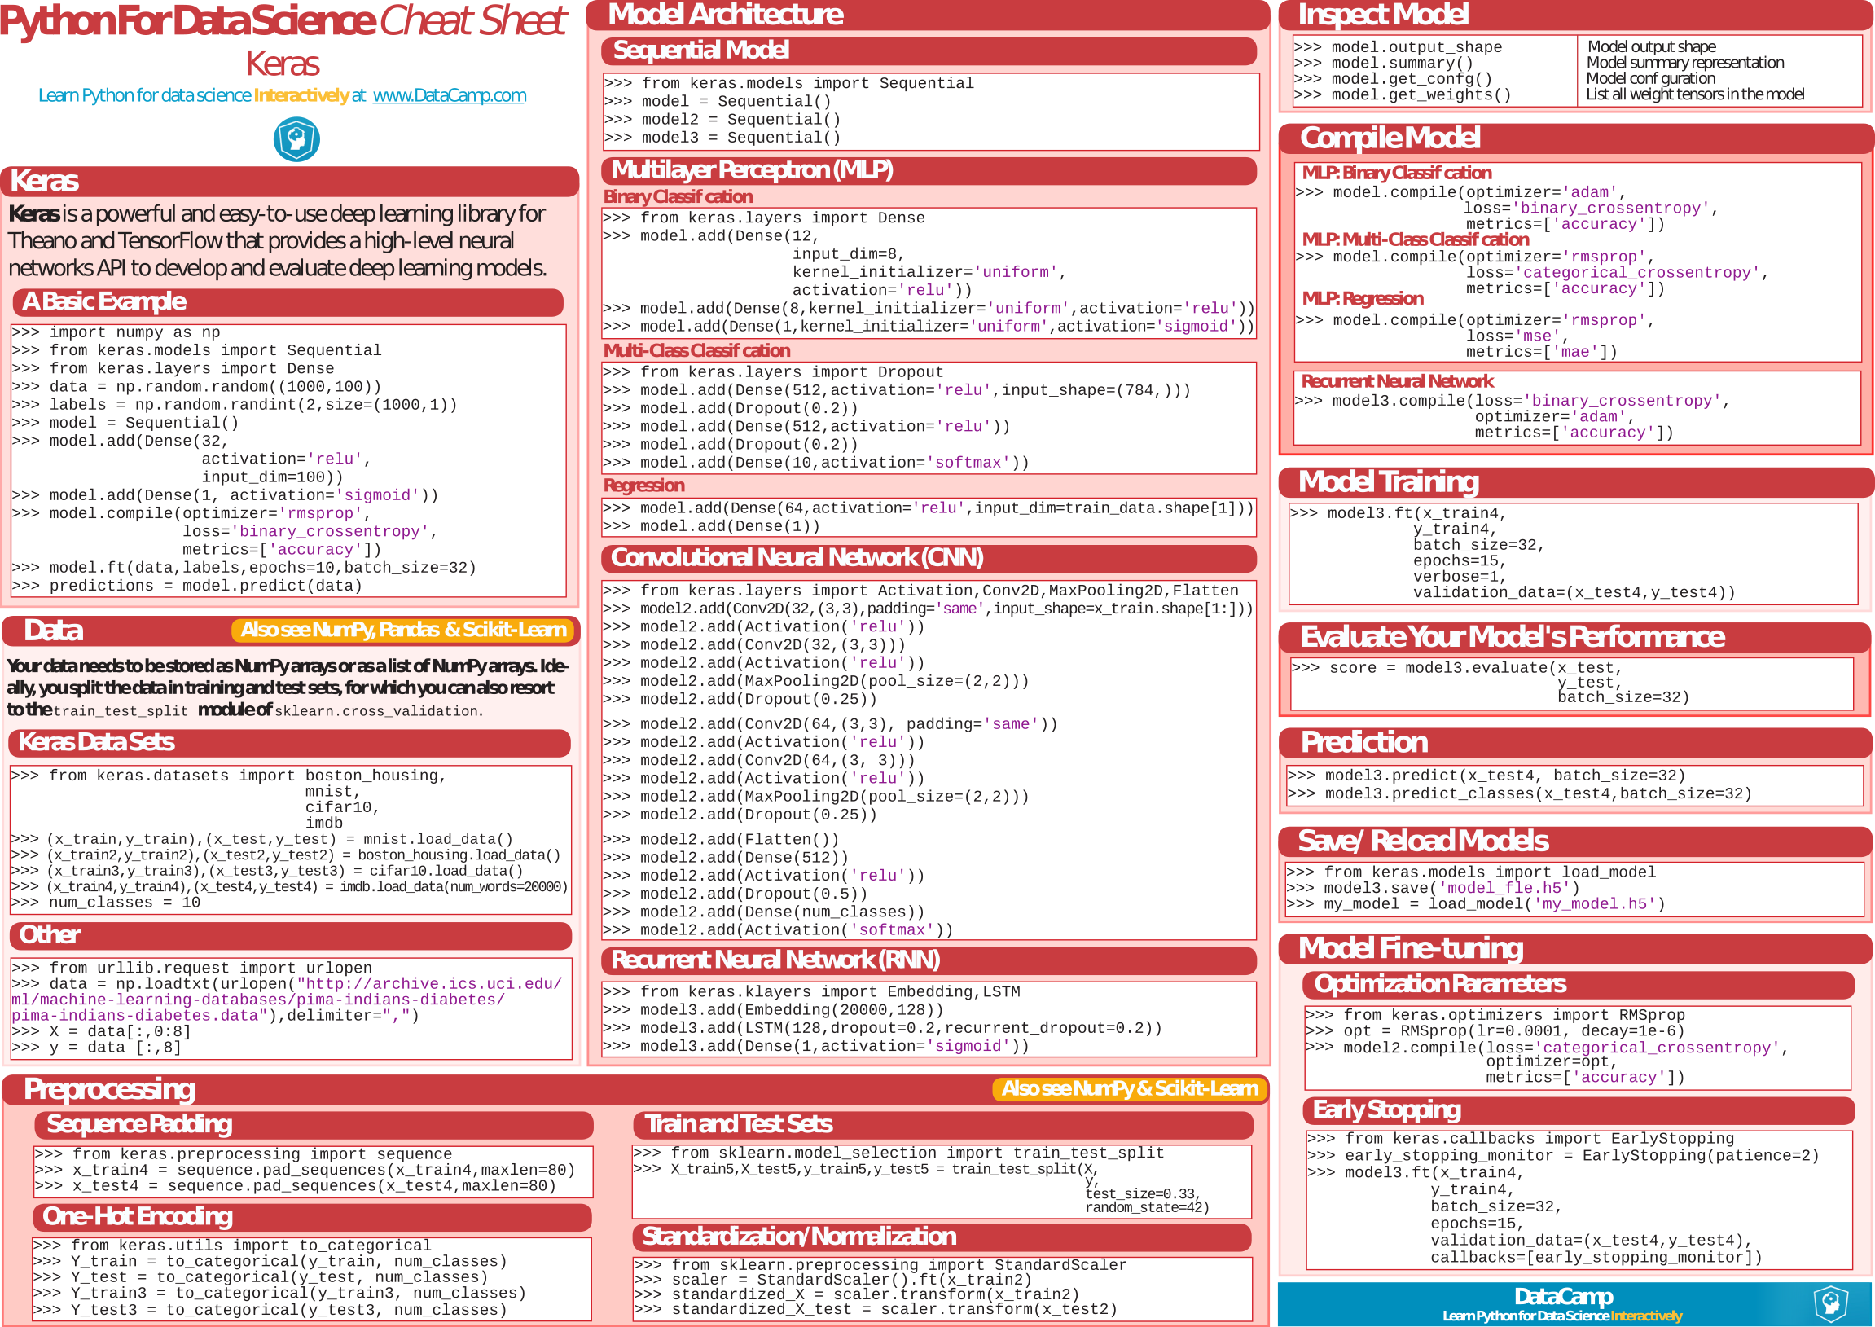Screen dimensions: 1875x1327
Task: Click the A Basic Example header
Action: point(104,301)
